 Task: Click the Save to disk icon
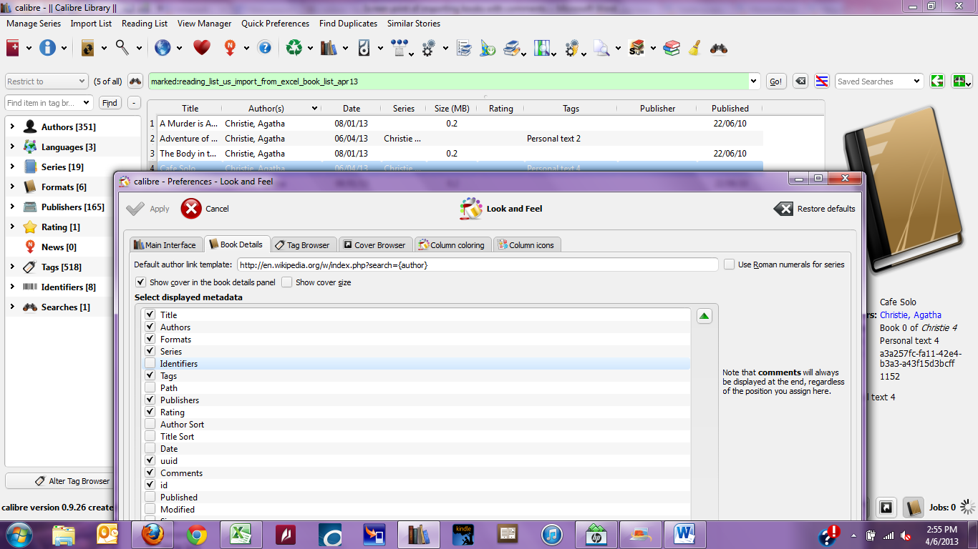364,48
